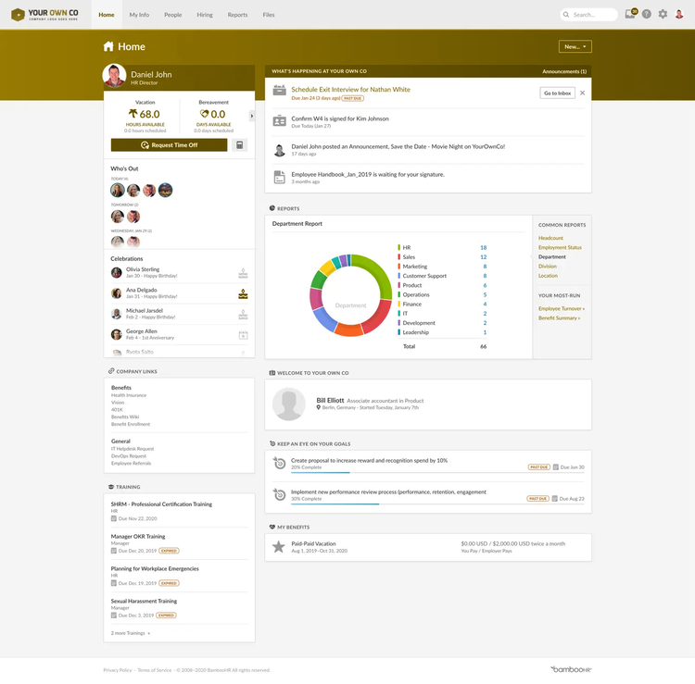Open the inbox notifications icon

point(630,14)
